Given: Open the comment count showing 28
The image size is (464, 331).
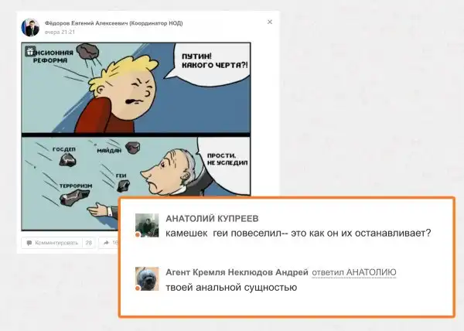Looking at the screenshot, I should 88,243.
